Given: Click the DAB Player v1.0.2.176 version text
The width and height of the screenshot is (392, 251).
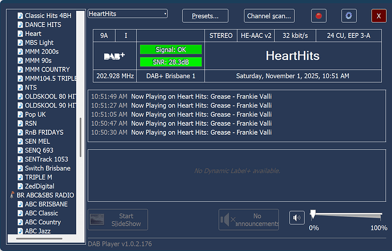Looking at the screenshot, I should [x=120, y=244].
